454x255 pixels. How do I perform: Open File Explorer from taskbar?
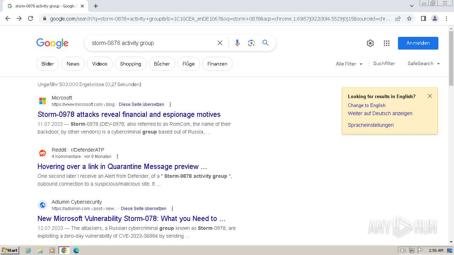[x=40, y=250]
